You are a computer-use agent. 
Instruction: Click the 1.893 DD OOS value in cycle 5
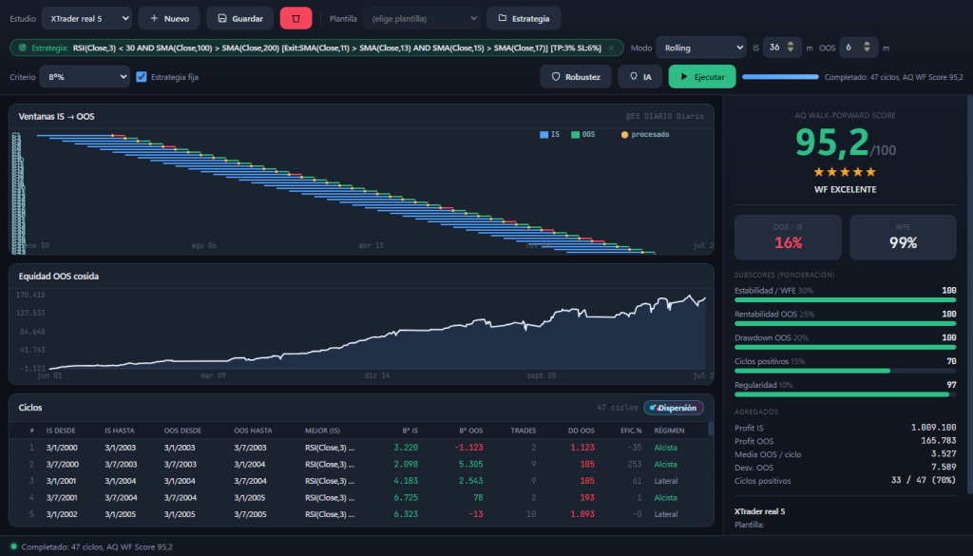tap(582, 514)
